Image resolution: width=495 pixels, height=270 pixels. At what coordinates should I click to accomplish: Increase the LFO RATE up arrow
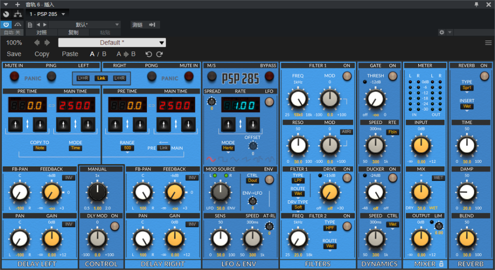click(228, 124)
